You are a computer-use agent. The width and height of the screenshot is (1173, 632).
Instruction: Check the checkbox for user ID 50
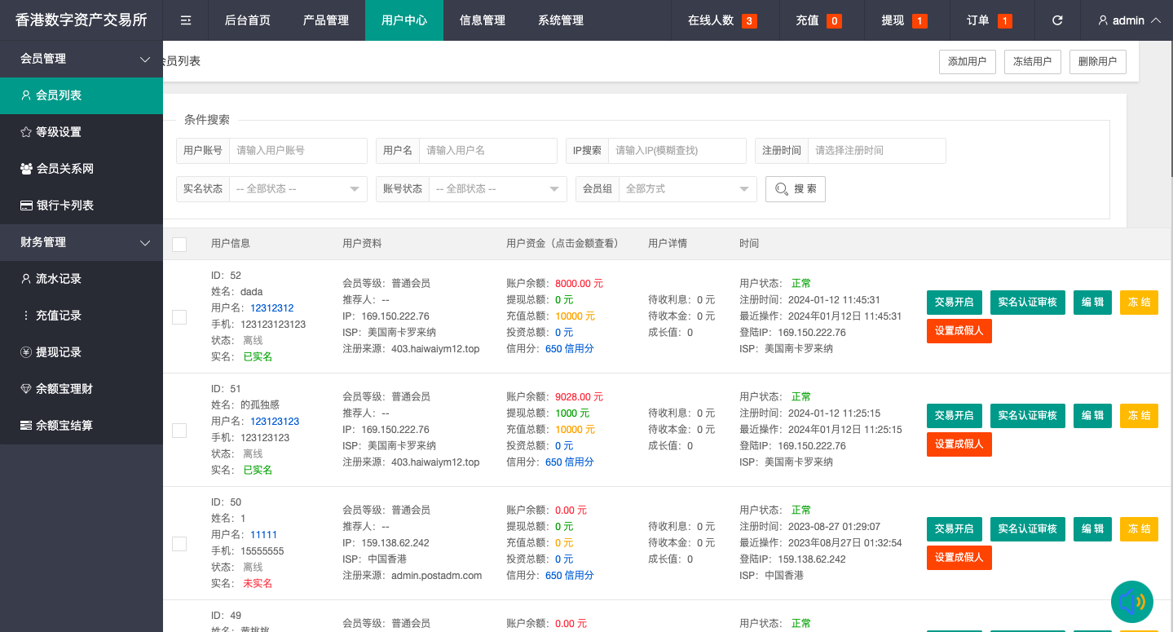tap(179, 544)
